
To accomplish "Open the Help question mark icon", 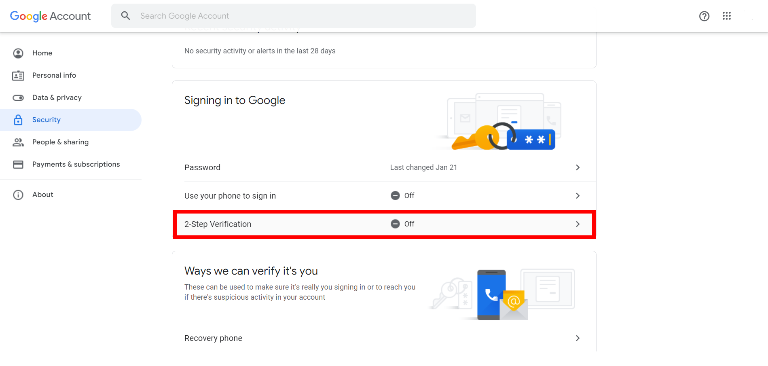I will tap(704, 16).
